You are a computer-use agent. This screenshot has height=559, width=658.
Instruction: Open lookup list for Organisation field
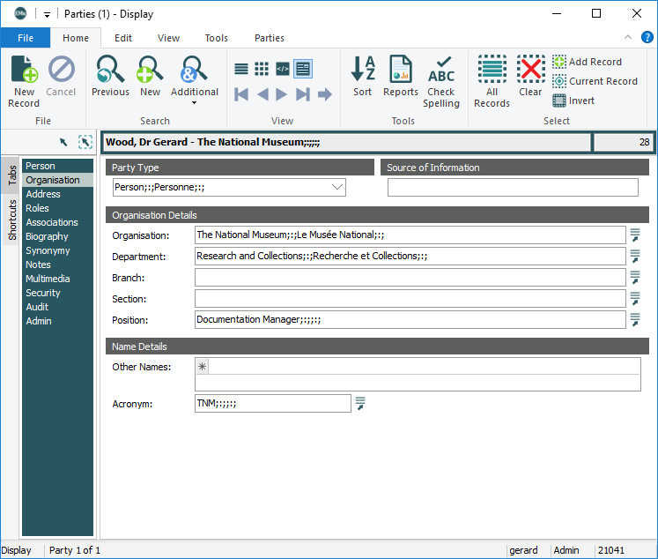pos(634,235)
